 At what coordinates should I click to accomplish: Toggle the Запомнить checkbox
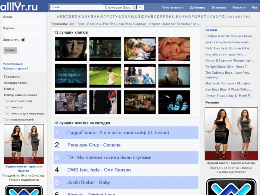(23, 40)
